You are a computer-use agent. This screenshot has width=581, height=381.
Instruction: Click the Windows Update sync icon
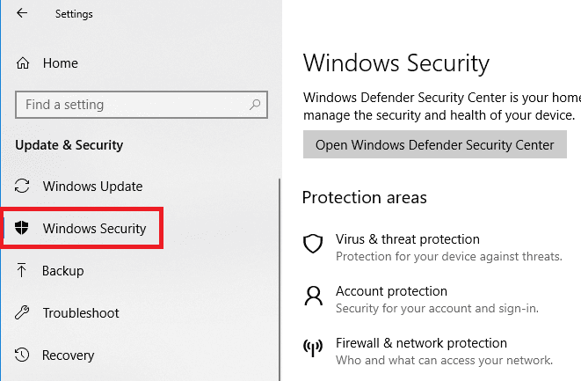(x=22, y=187)
